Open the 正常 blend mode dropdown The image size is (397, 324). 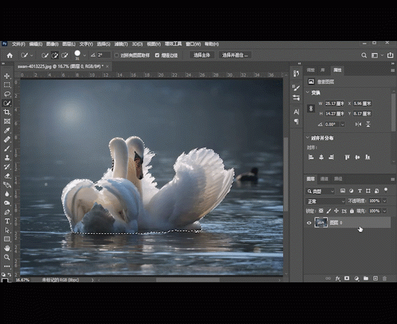pyautogui.click(x=326, y=201)
